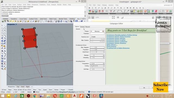Click the sketch pen icon on Grasshopper toolbar

(x=122, y=17)
